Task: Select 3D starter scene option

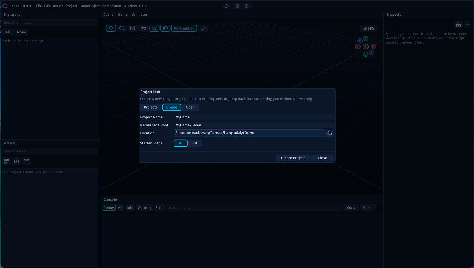Action: tap(195, 143)
